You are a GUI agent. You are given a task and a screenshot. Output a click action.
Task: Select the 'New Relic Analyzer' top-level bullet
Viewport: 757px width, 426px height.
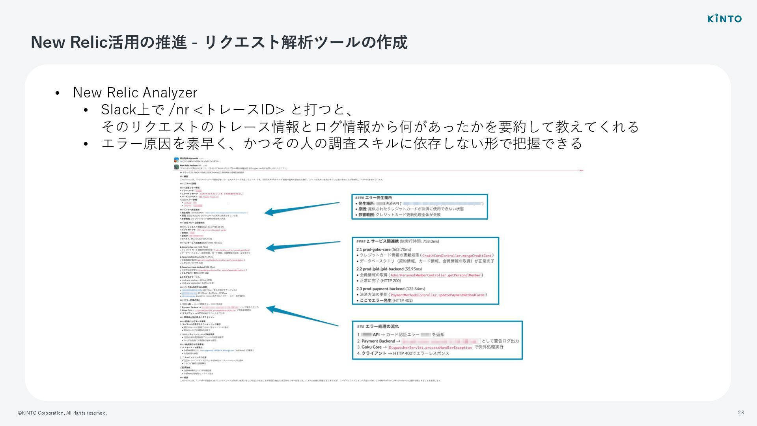tap(135, 92)
